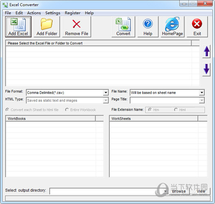The image size is (215, 204).
Task: Click the 'Please Select the Excel File' header
Action: [x=99, y=43]
